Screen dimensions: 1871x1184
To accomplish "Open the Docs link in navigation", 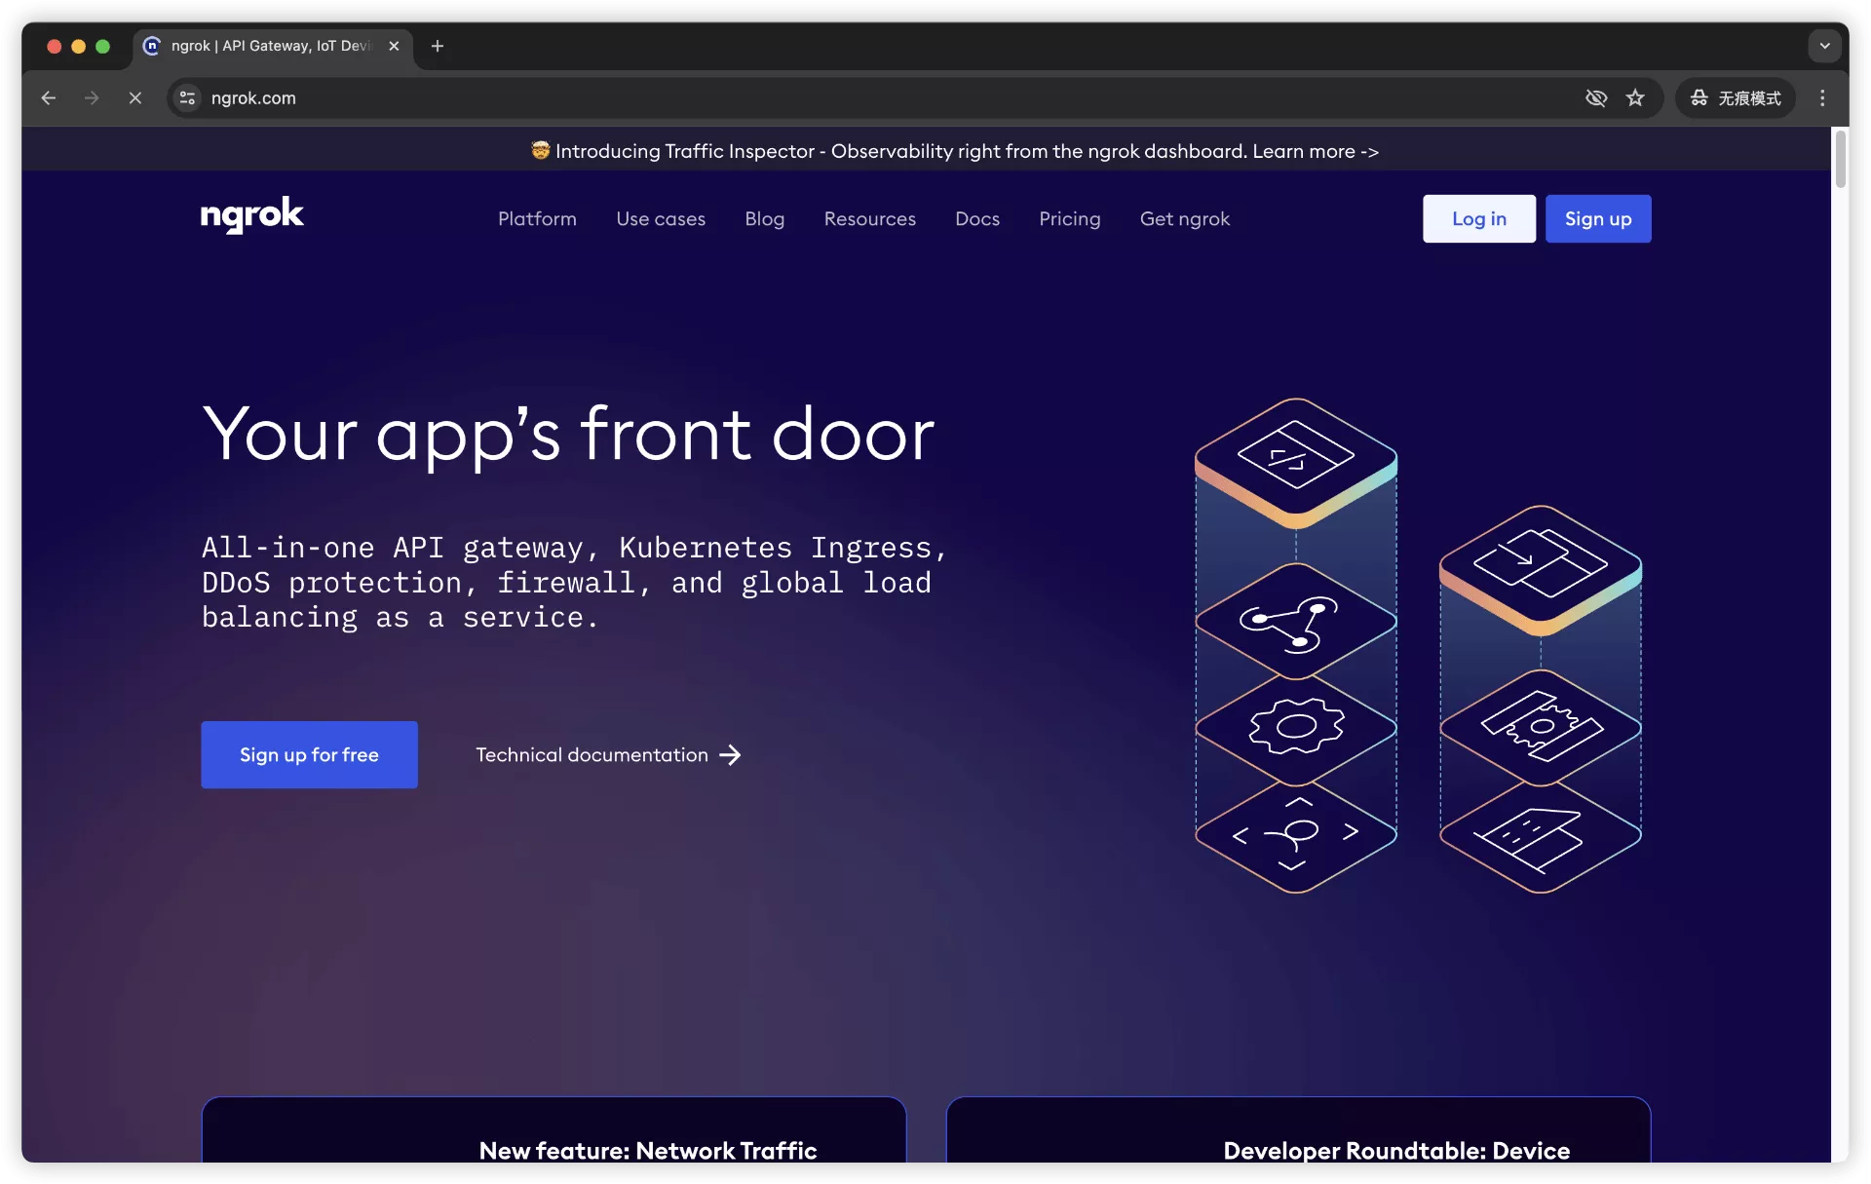I will pos(977,219).
